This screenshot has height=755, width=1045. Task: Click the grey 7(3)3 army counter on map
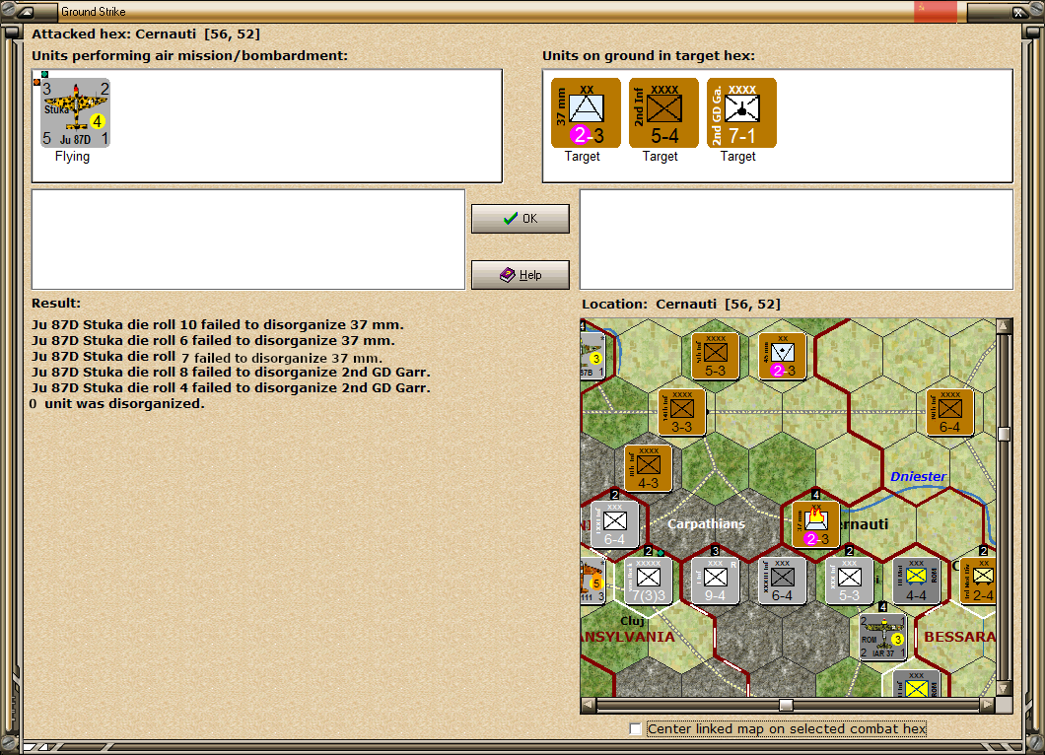[x=649, y=581]
